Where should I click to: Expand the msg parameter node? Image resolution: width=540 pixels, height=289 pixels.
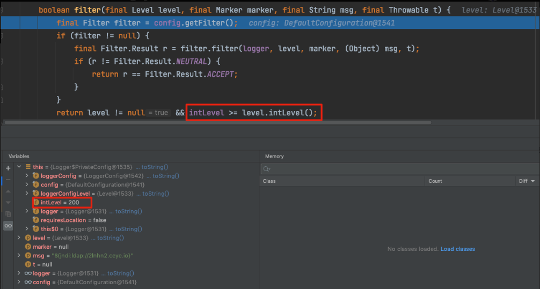pos(19,256)
